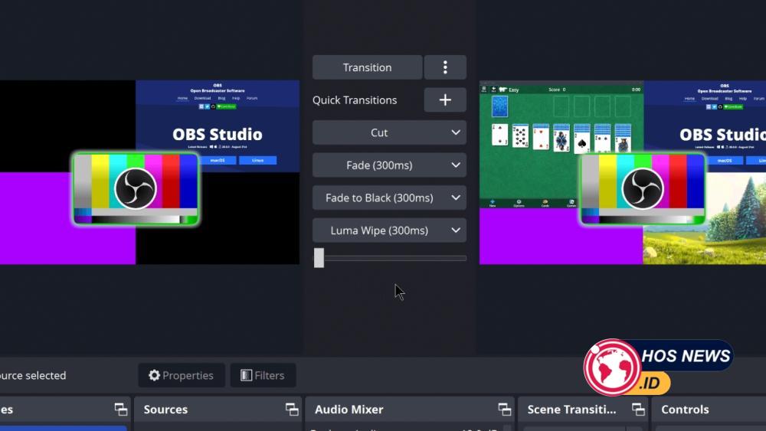Expand the Fade (300ms) dropdown arrow
The width and height of the screenshot is (766, 431).
(x=455, y=165)
